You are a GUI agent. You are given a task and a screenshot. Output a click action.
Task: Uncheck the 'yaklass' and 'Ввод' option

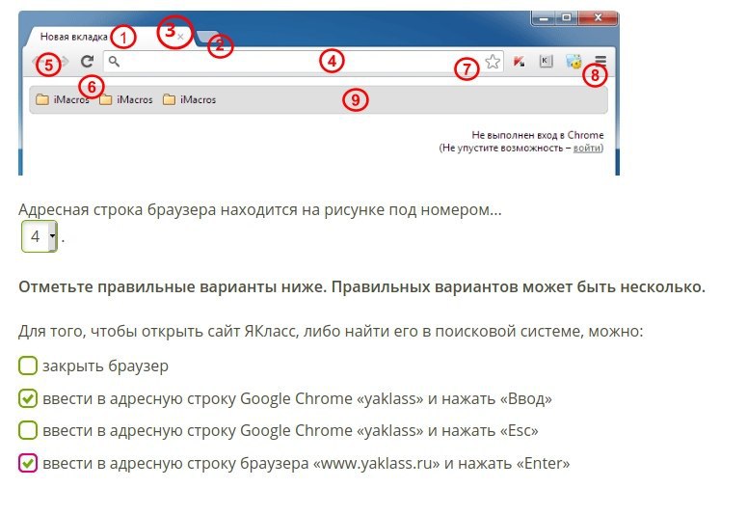(28, 398)
